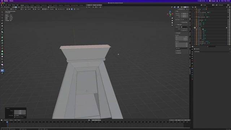The image size is (231, 130).
Task: Toggle X-ray mode in viewport header
Action: 182,7
